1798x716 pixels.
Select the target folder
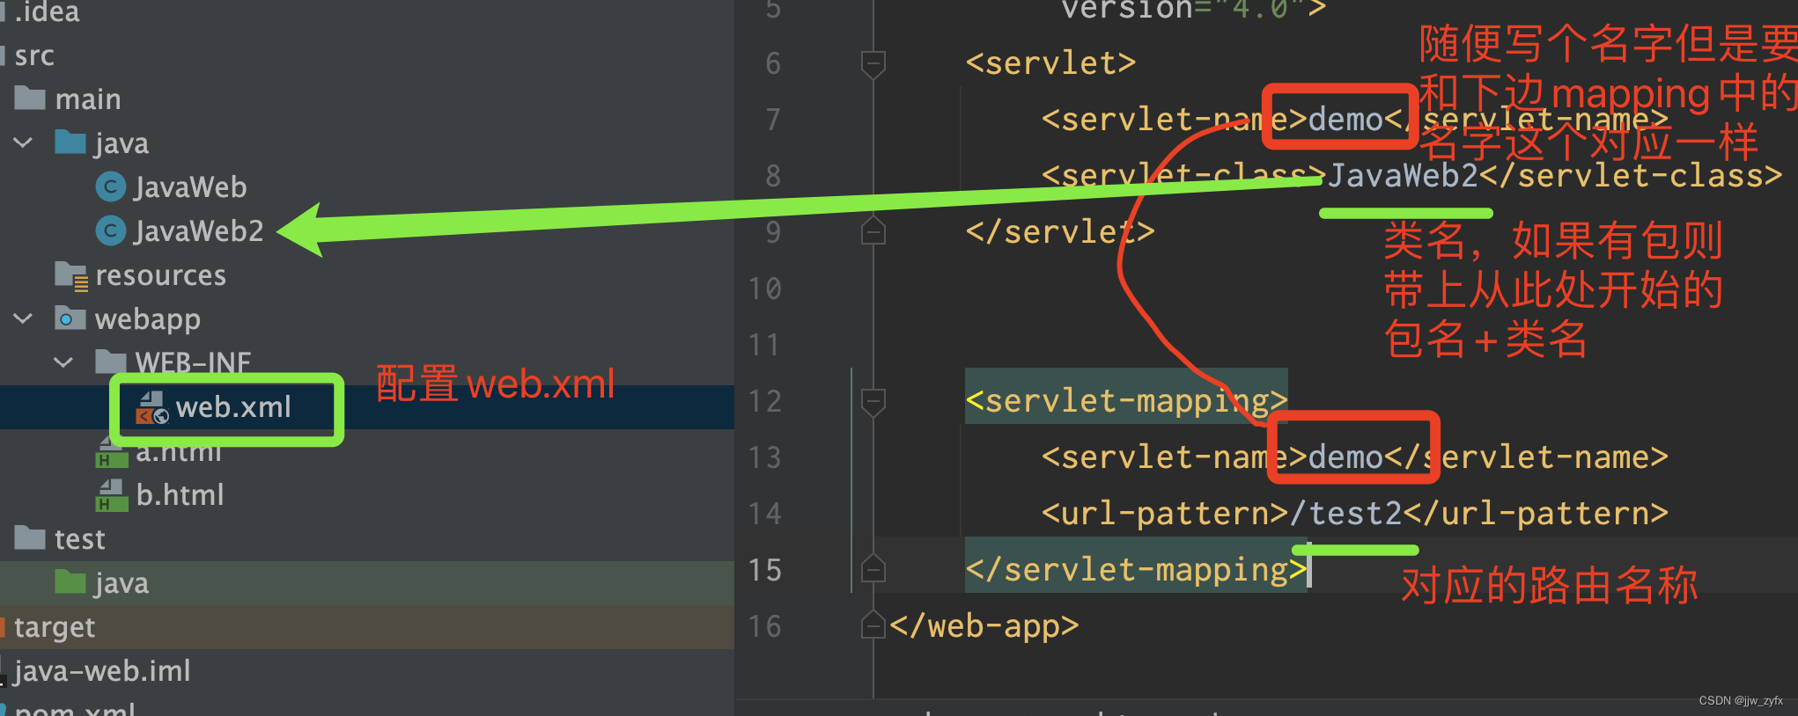[x=55, y=627]
